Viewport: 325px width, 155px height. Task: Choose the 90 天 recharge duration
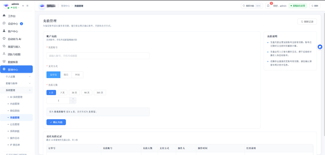coord(87,92)
